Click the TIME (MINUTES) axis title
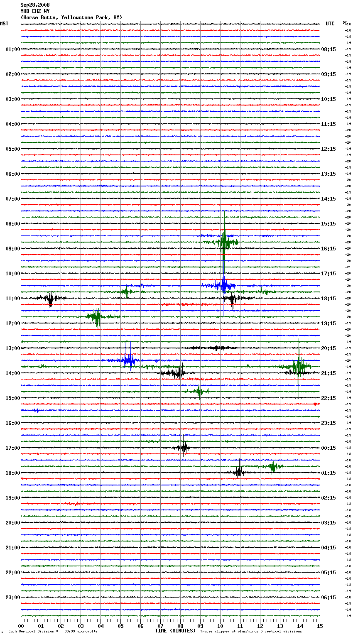Image resolution: width=353 pixels, height=637 pixels. tap(175, 631)
